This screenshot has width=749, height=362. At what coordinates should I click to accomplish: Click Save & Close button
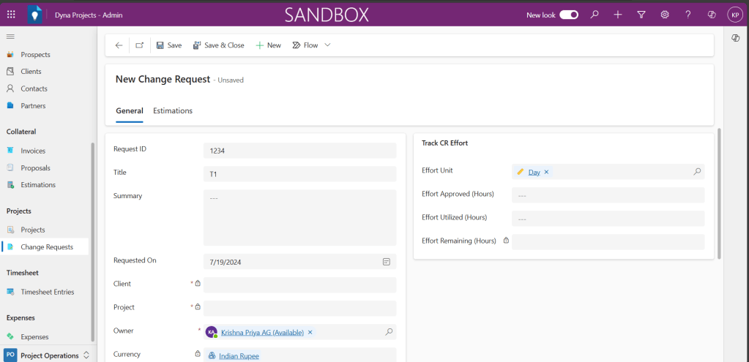[x=218, y=45]
